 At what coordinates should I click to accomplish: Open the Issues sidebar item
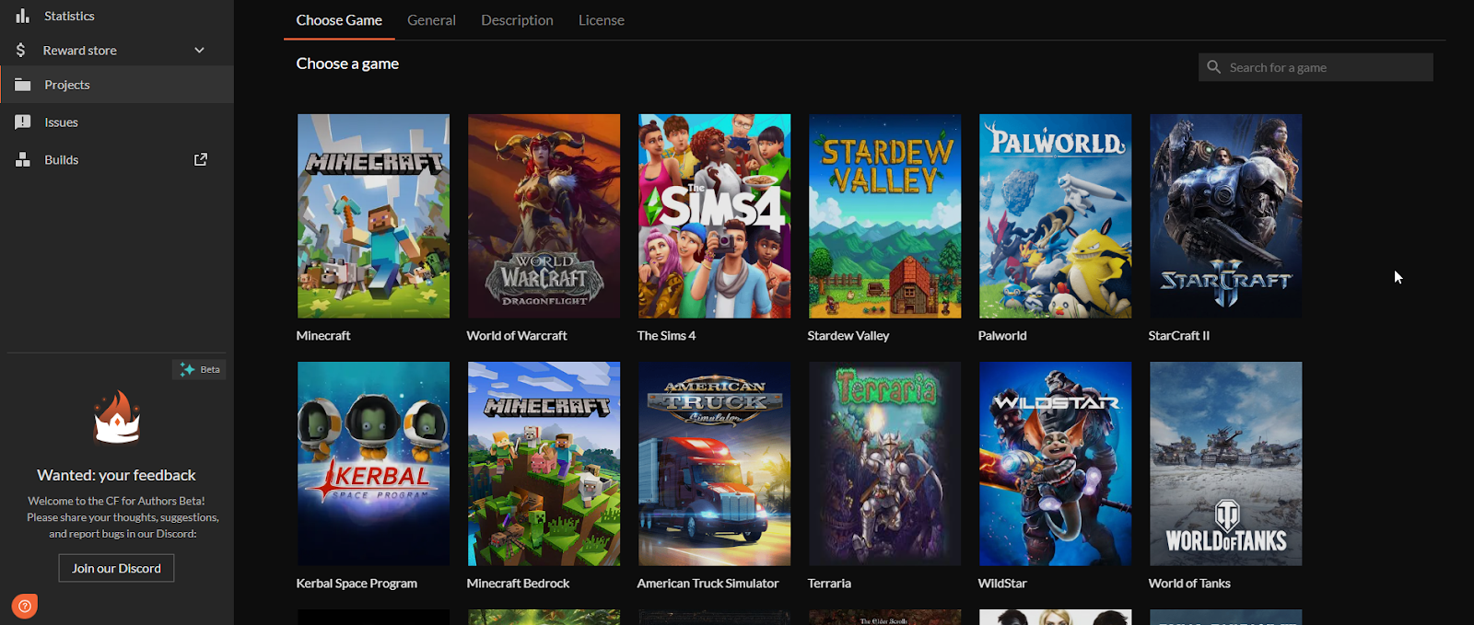pos(117,122)
